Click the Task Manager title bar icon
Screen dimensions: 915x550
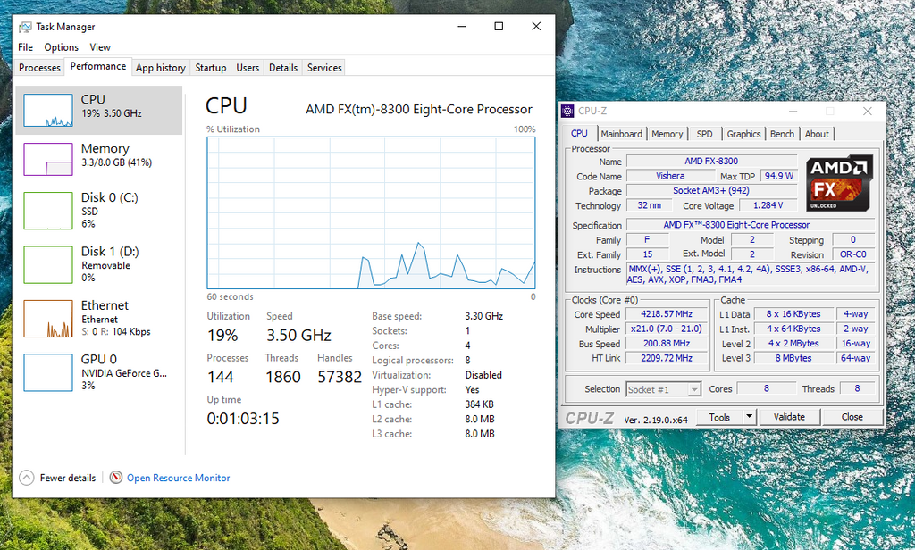[25, 27]
